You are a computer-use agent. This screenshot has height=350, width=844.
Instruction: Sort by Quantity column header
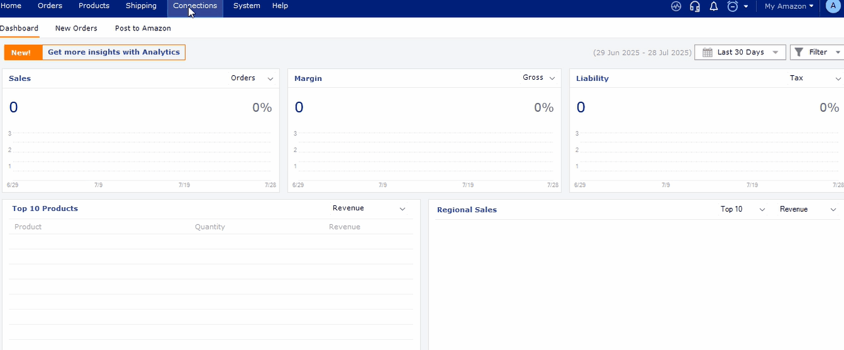(x=209, y=227)
